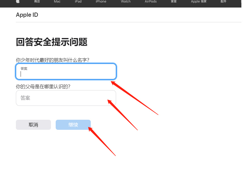This screenshot has width=245, height=175.
Task: Navigate to the AirPods section
Action: (151, 2)
